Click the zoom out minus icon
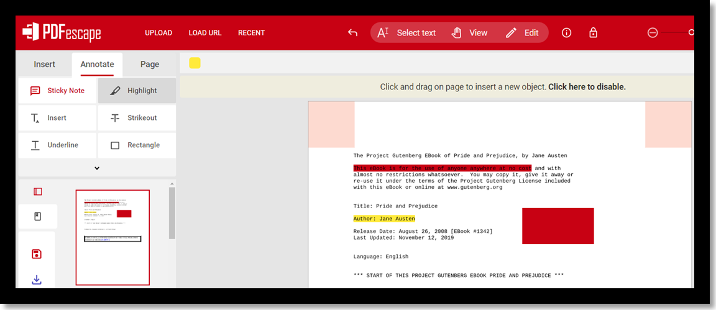 click(x=653, y=33)
